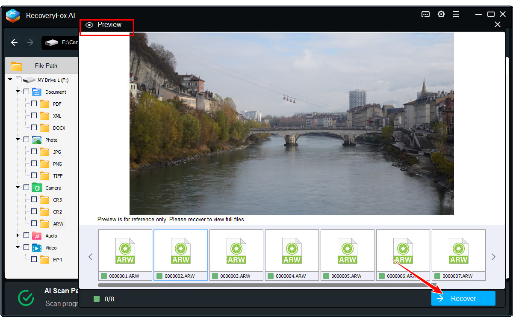Click the Camera category icon in sidebar
The image size is (513, 321).
(37, 187)
